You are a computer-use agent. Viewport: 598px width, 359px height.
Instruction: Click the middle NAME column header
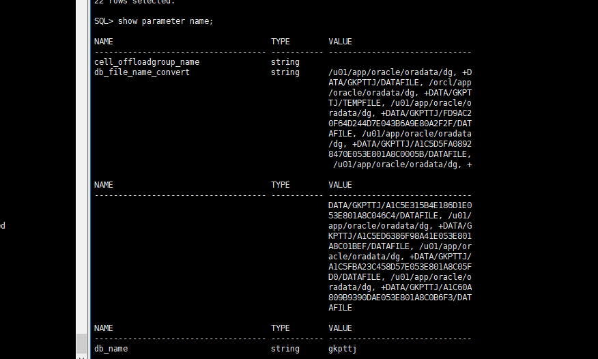[x=104, y=185]
